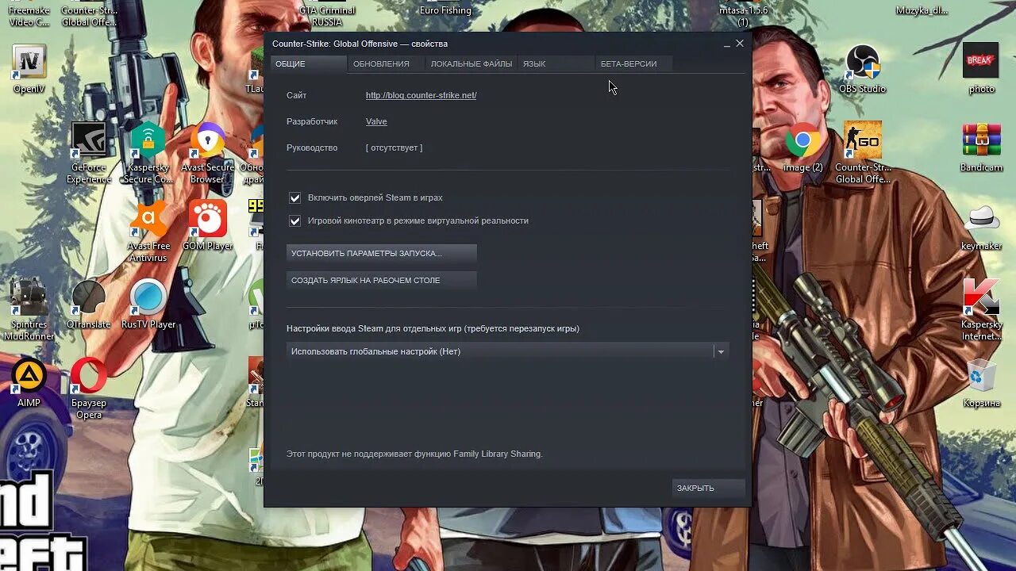Close the properties window with X
The height and width of the screenshot is (571, 1016).
click(x=740, y=44)
